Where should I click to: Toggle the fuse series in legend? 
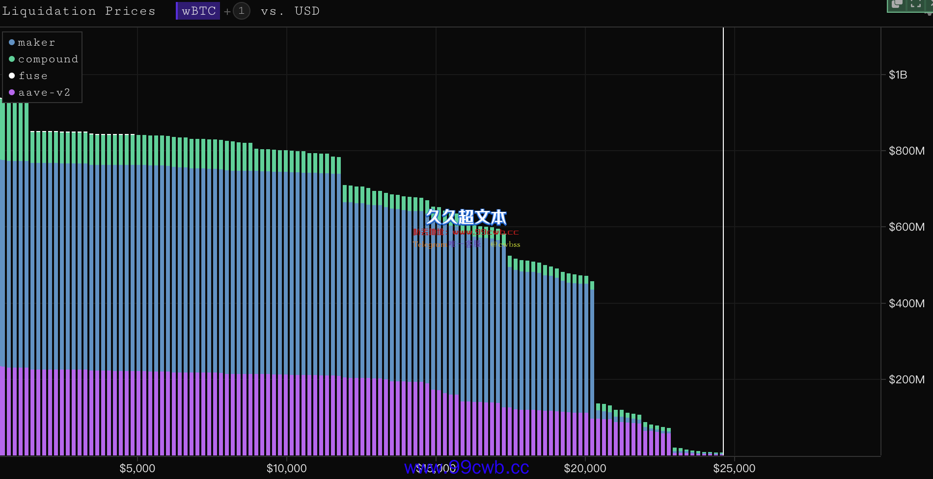pos(28,76)
